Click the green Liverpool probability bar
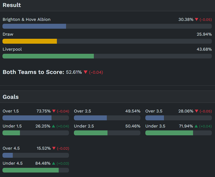215x177 pixels. (x=48, y=56)
